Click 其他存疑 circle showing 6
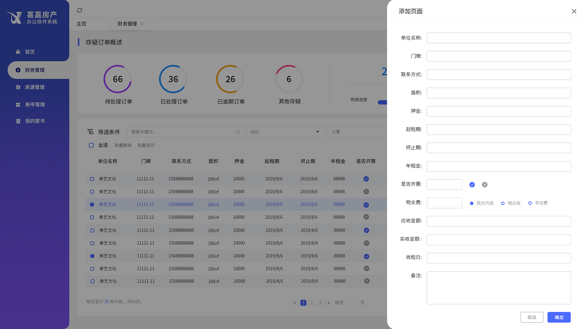586x329 pixels. tap(289, 79)
